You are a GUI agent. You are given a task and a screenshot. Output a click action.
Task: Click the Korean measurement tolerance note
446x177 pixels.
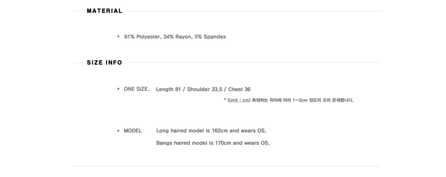(303, 100)
